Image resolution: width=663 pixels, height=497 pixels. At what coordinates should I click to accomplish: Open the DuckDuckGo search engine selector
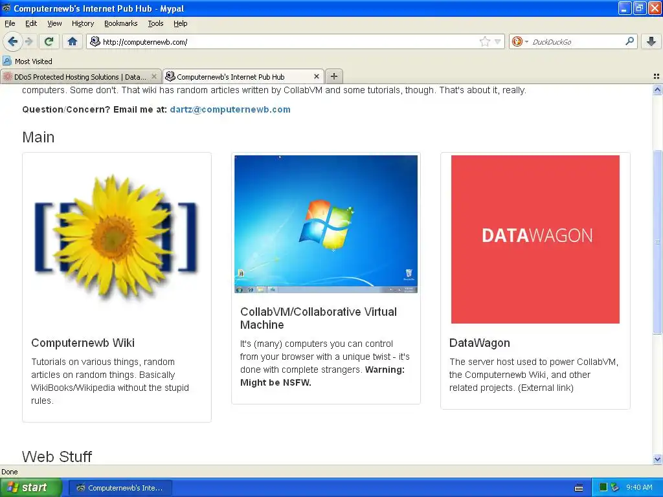coord(520,41)
